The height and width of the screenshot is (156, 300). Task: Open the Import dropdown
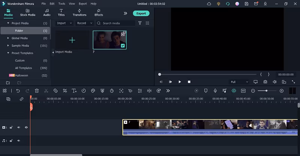63,23
